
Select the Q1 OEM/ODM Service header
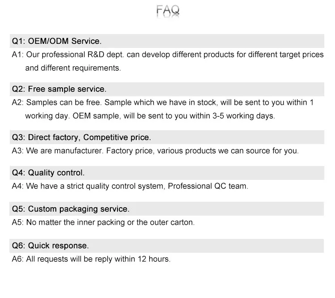coord(167,41)
